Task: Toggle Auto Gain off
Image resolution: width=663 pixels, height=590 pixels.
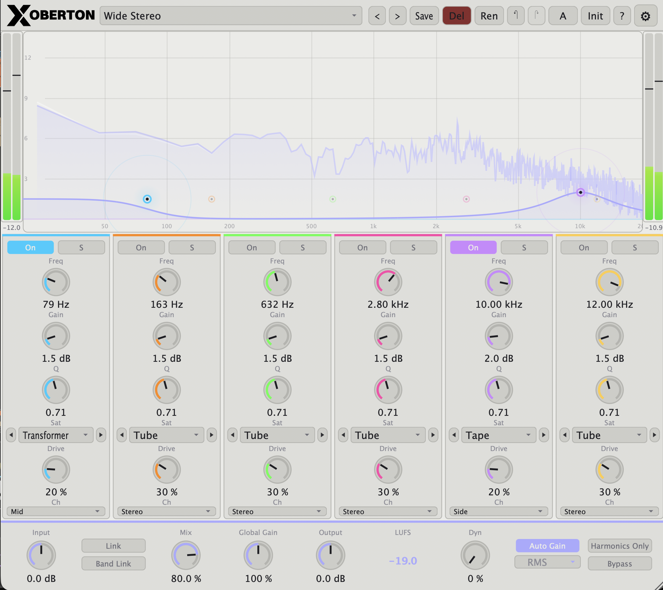Action: tap(547, 546)
